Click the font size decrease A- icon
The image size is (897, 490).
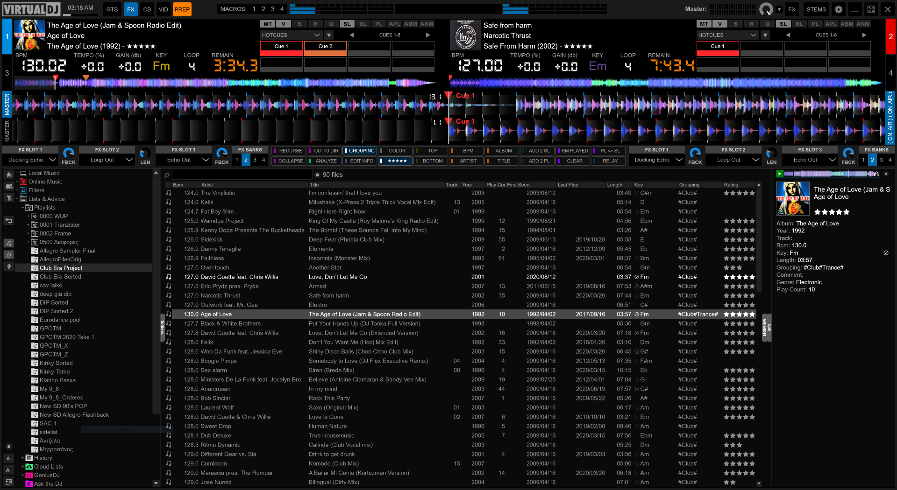pos(9,458)
